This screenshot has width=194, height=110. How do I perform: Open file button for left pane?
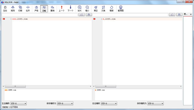click(81, 15)
